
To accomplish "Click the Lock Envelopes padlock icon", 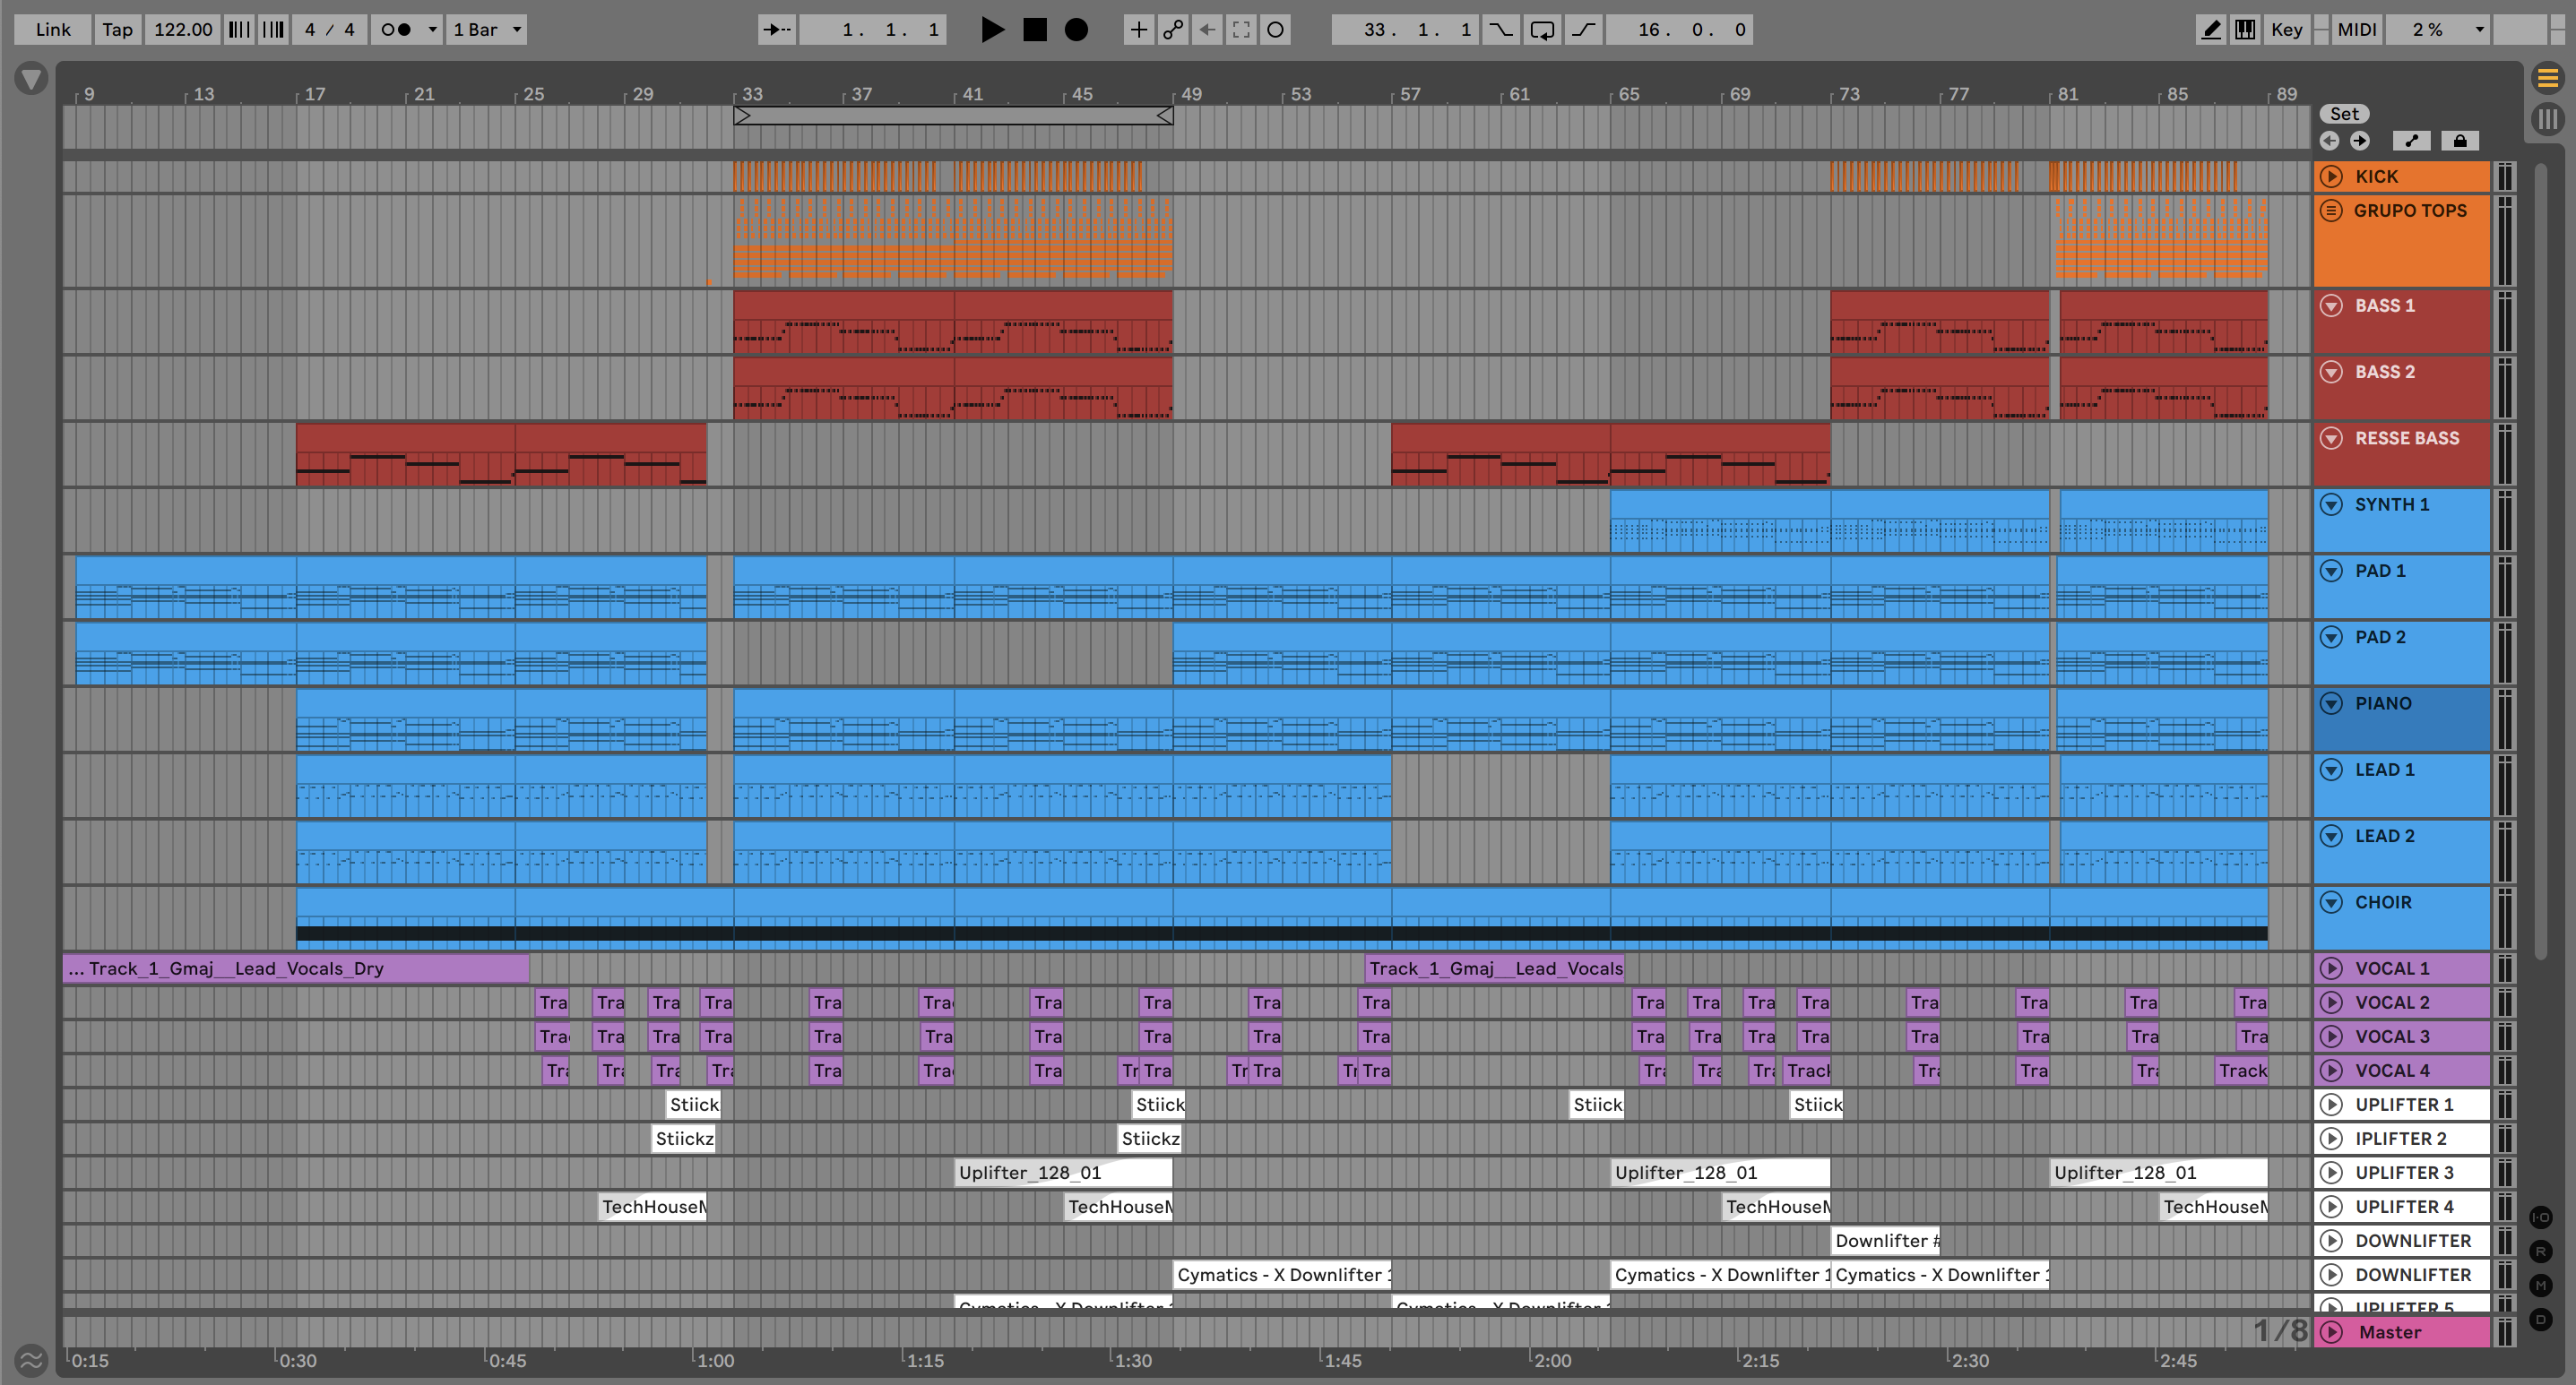I will click(x=2459, y=141).
